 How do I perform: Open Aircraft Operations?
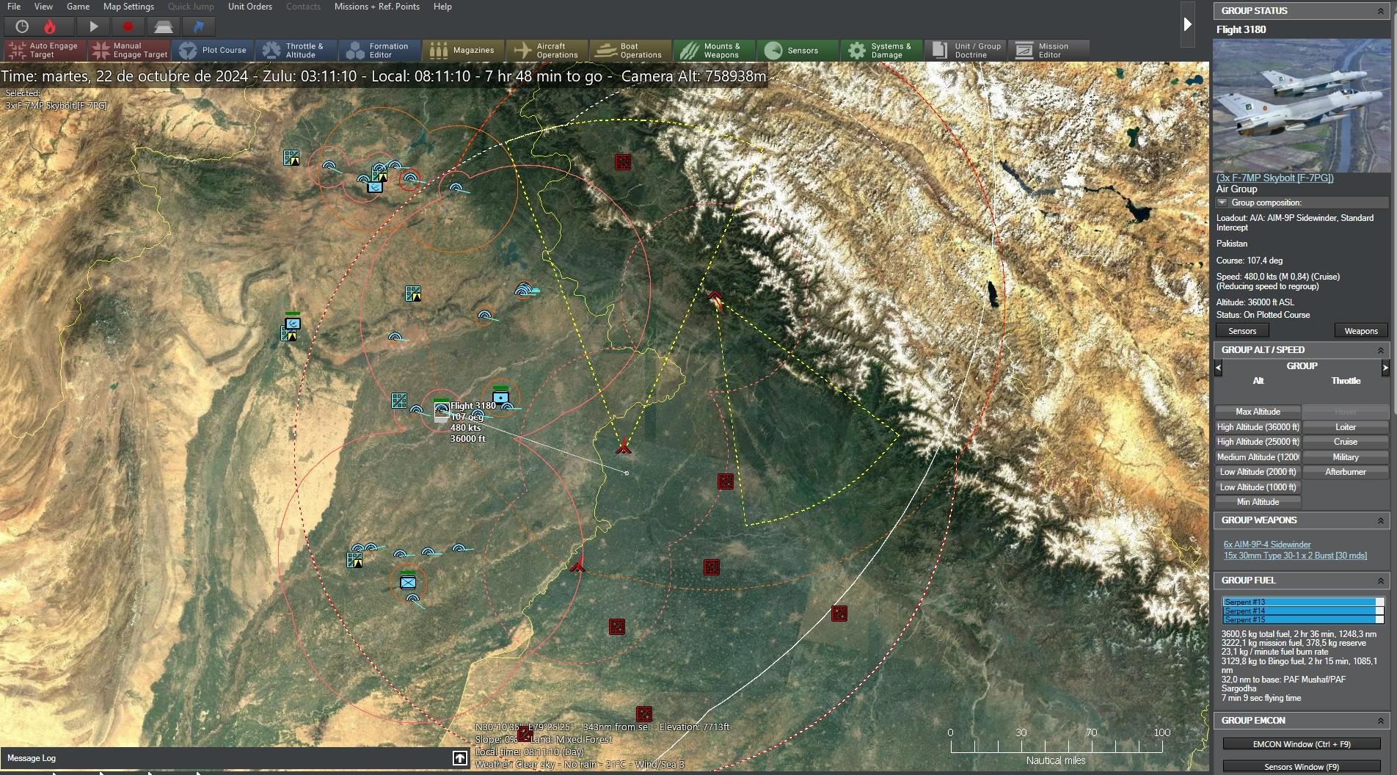[547, 50]
